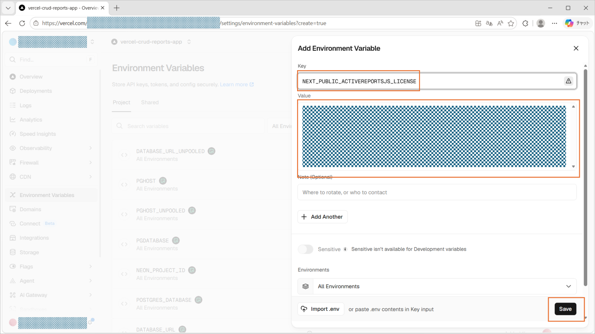Click the Value field scroll-down arrow
The width and height of the screenshot is (595, 334).
[x=573, y=166]
